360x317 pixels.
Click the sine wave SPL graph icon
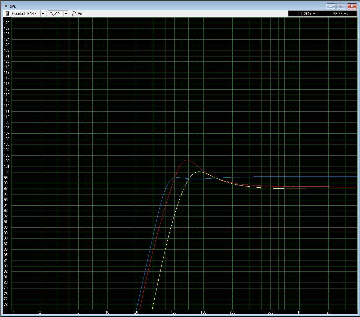pyautogui.click(x=52, y=14)
